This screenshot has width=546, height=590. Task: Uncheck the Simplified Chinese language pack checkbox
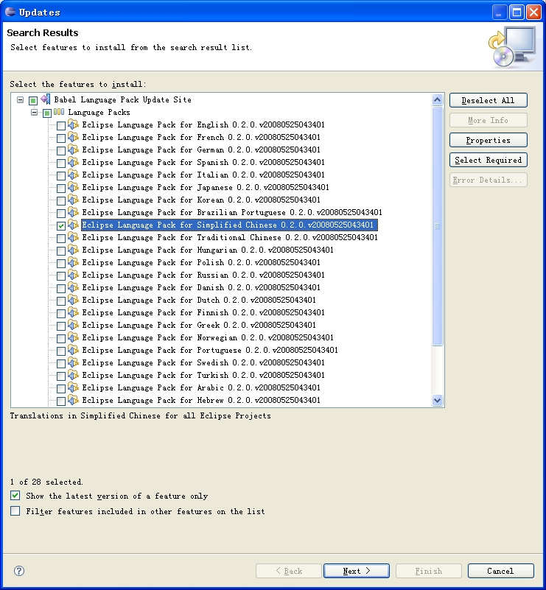(x=61, y=226)
